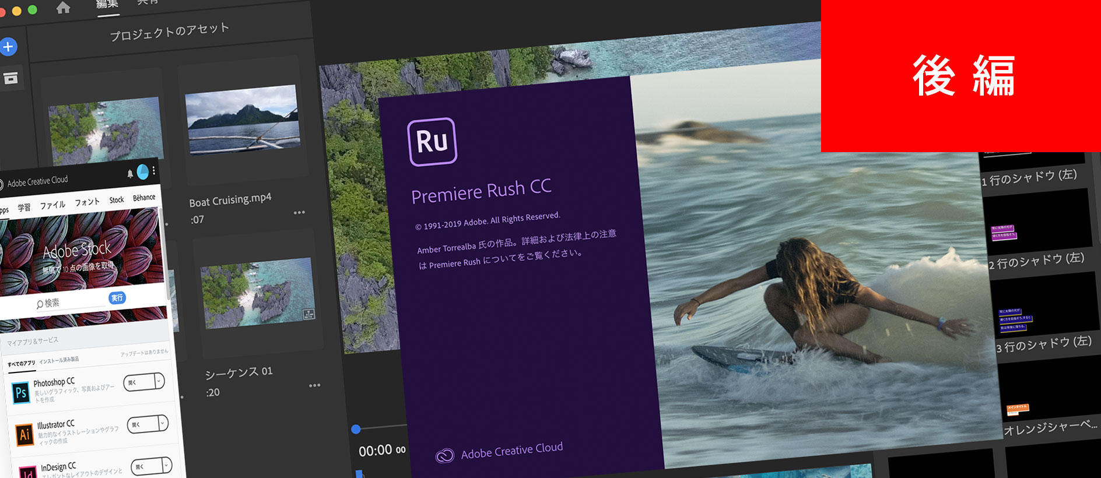This screenshot has width=1101, height=478.
Task: Click the 00:00 timecode display
Action: (382, 450)
